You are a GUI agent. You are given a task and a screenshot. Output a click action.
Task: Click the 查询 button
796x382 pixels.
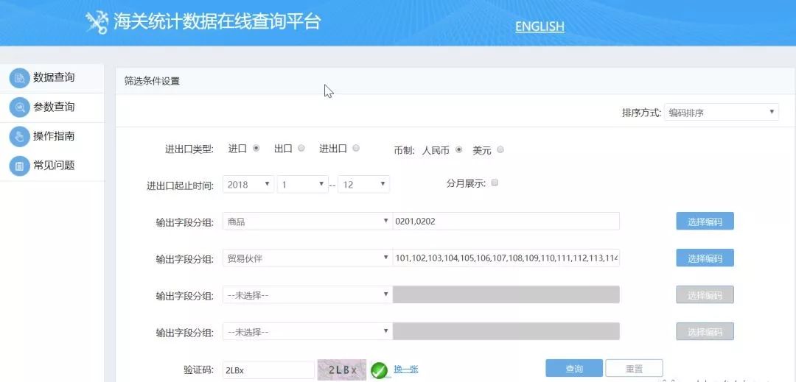574,368
